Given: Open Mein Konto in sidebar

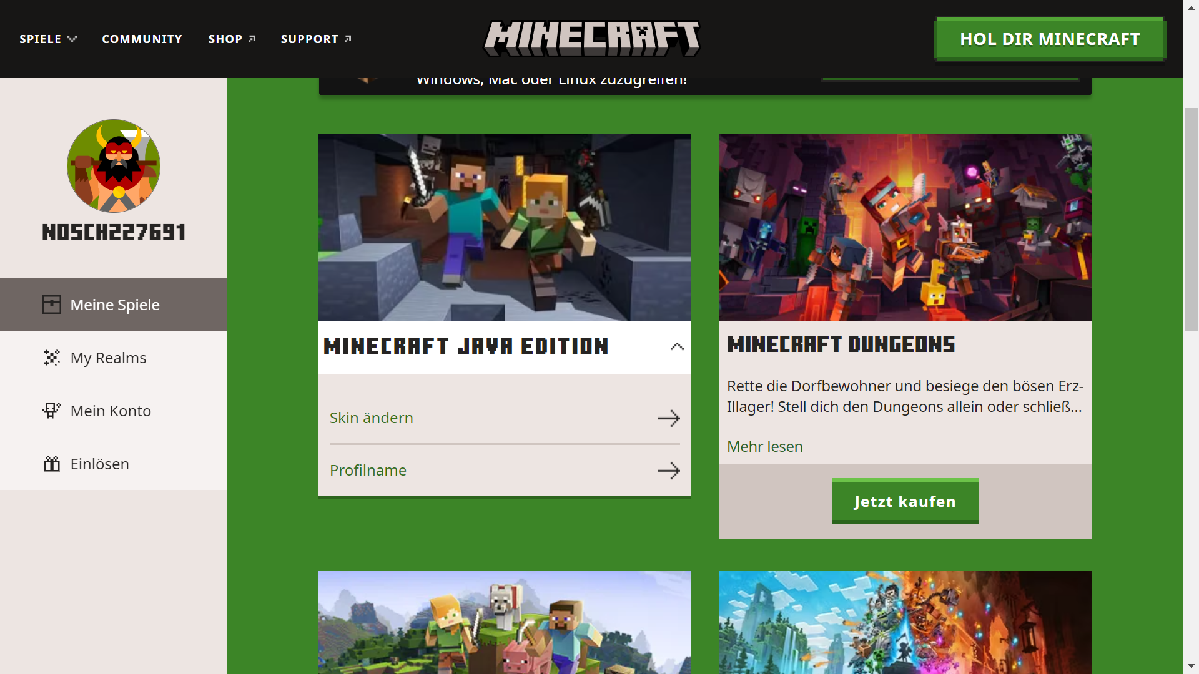Looking at the screenshot, I should pos(114,411).
